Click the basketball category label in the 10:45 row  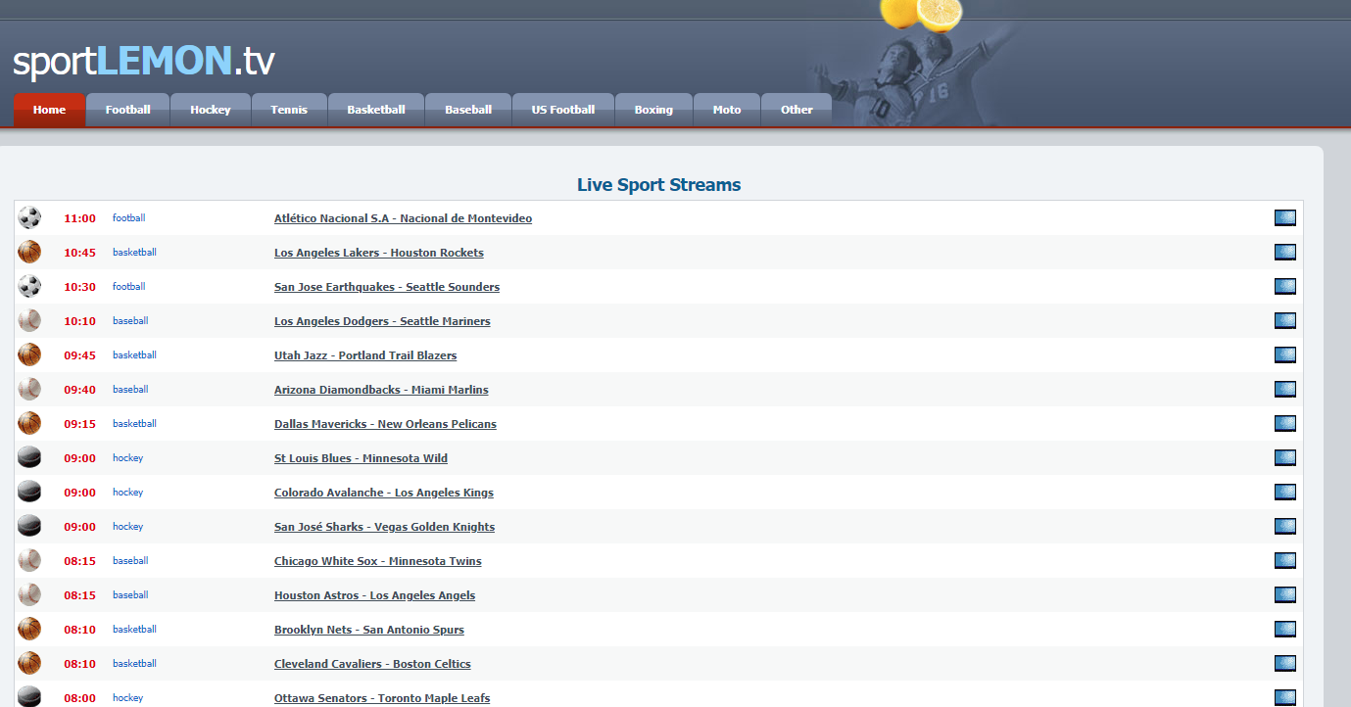pos(134,253)
